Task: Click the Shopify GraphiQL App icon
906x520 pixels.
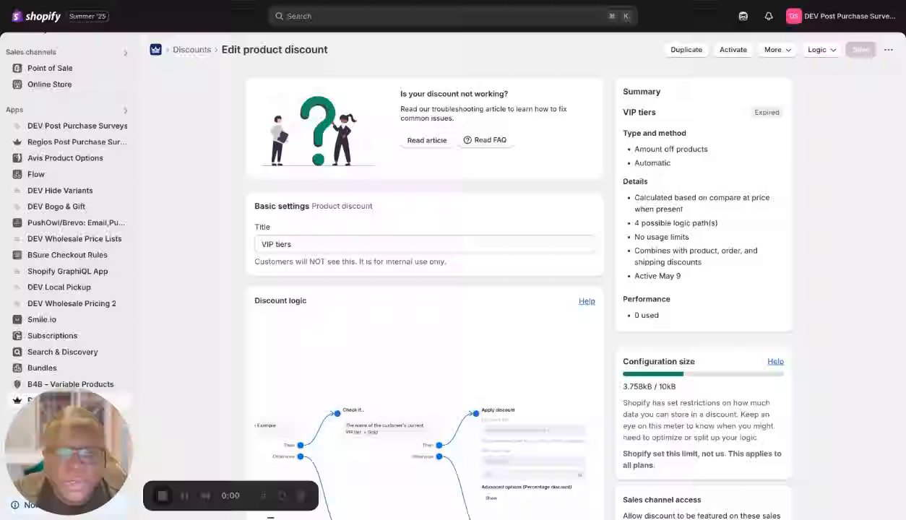Action: click(x=17, y=271)
